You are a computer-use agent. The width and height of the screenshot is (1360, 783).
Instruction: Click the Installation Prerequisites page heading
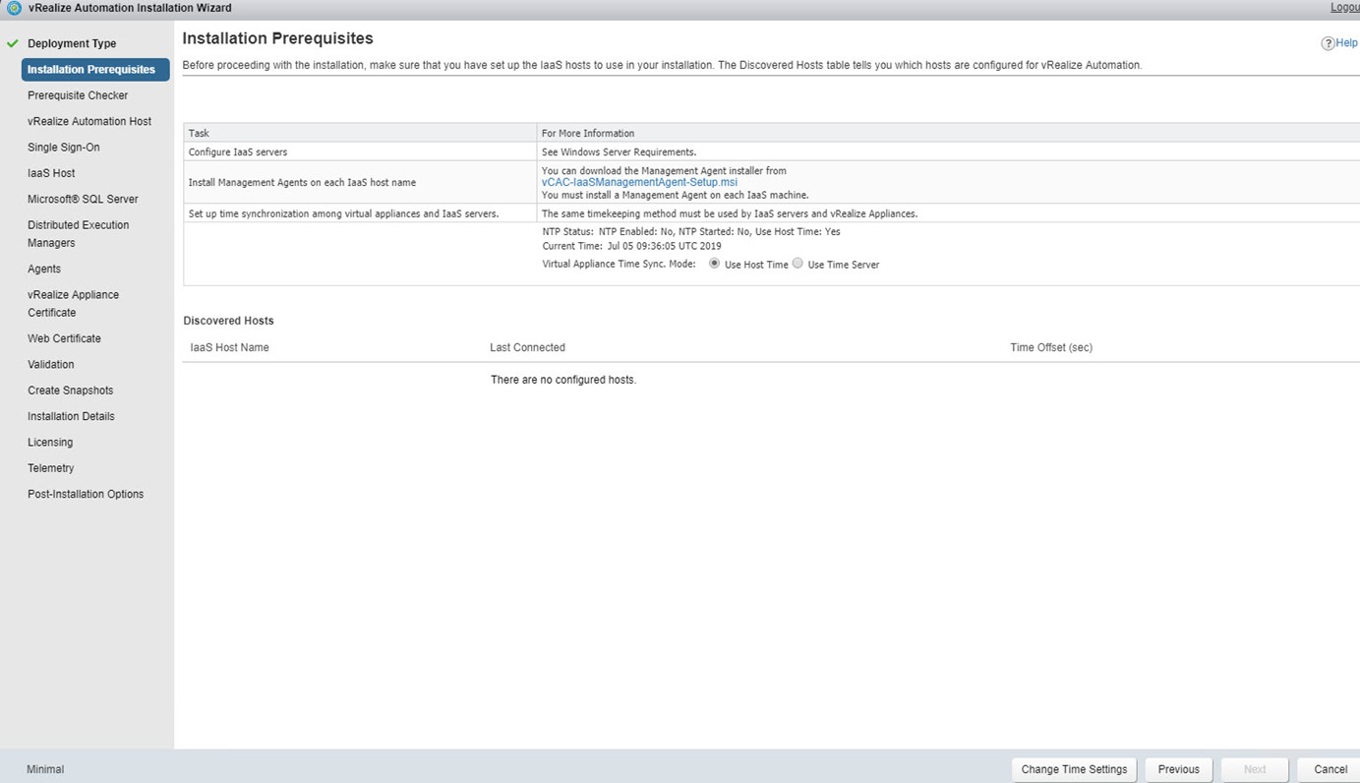277,38
